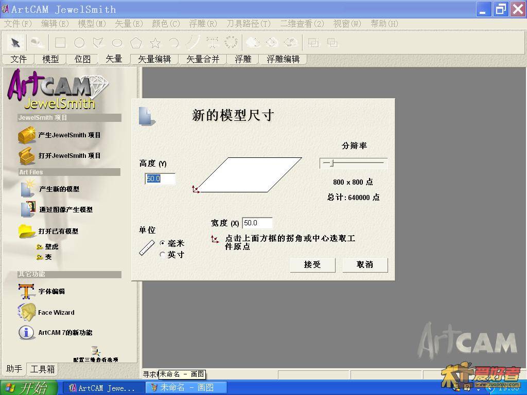Click the white model area preview parallelogram
This screenshot has width=527, height=395.
250,175
